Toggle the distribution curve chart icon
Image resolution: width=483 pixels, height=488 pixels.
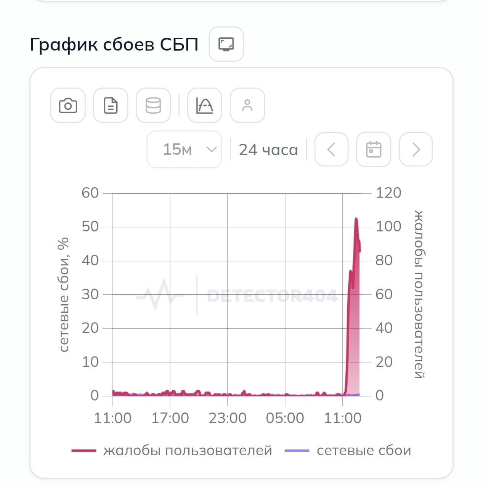pyautogui.click(x=204, y=106)
